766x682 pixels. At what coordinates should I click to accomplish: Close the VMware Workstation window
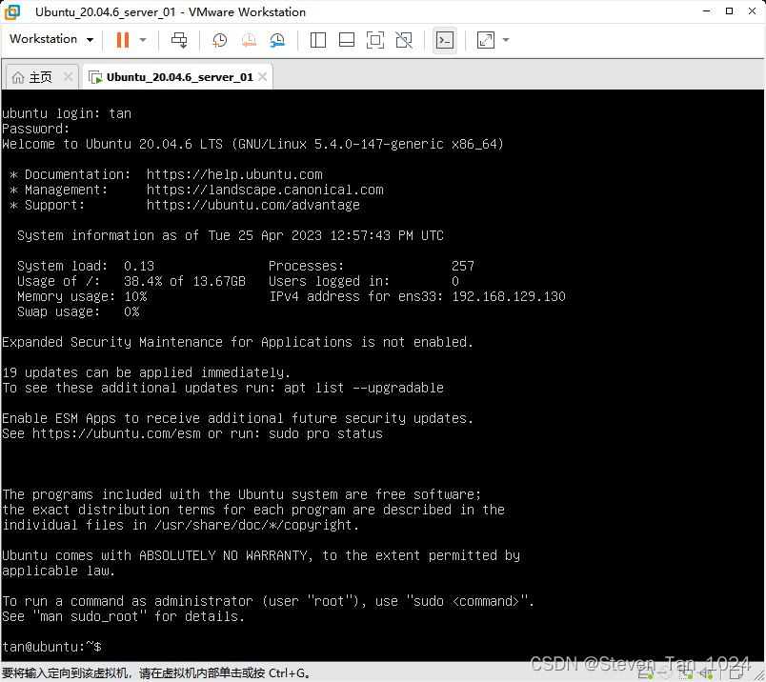[753, 11]
